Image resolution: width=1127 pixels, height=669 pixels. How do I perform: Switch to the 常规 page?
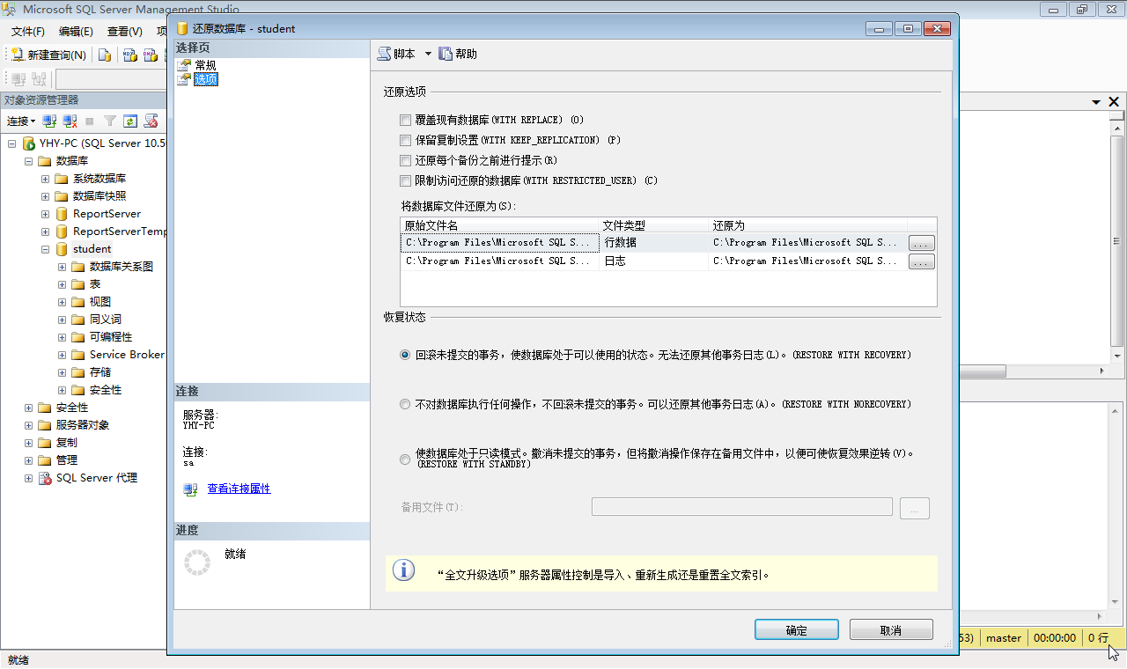205,65
